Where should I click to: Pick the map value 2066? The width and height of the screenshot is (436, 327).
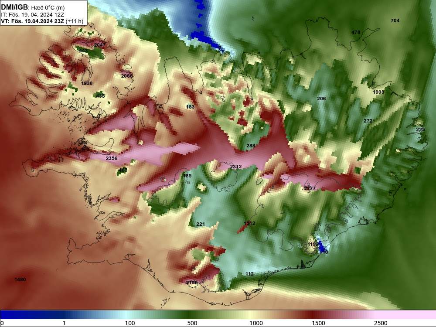(x=127, y=75)
